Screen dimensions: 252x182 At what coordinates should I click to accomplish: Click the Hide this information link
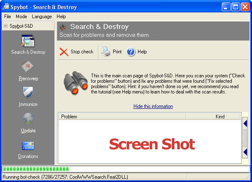click(153, 106)
